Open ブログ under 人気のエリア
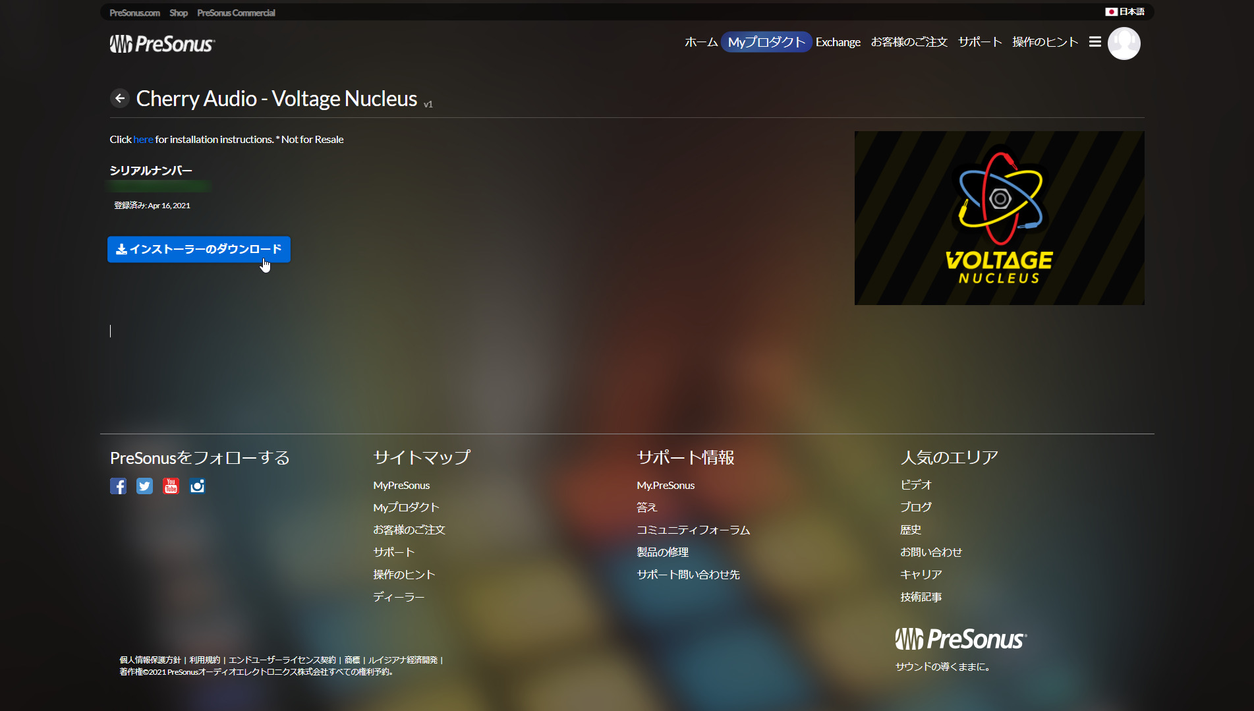 [x=916, y=507]
